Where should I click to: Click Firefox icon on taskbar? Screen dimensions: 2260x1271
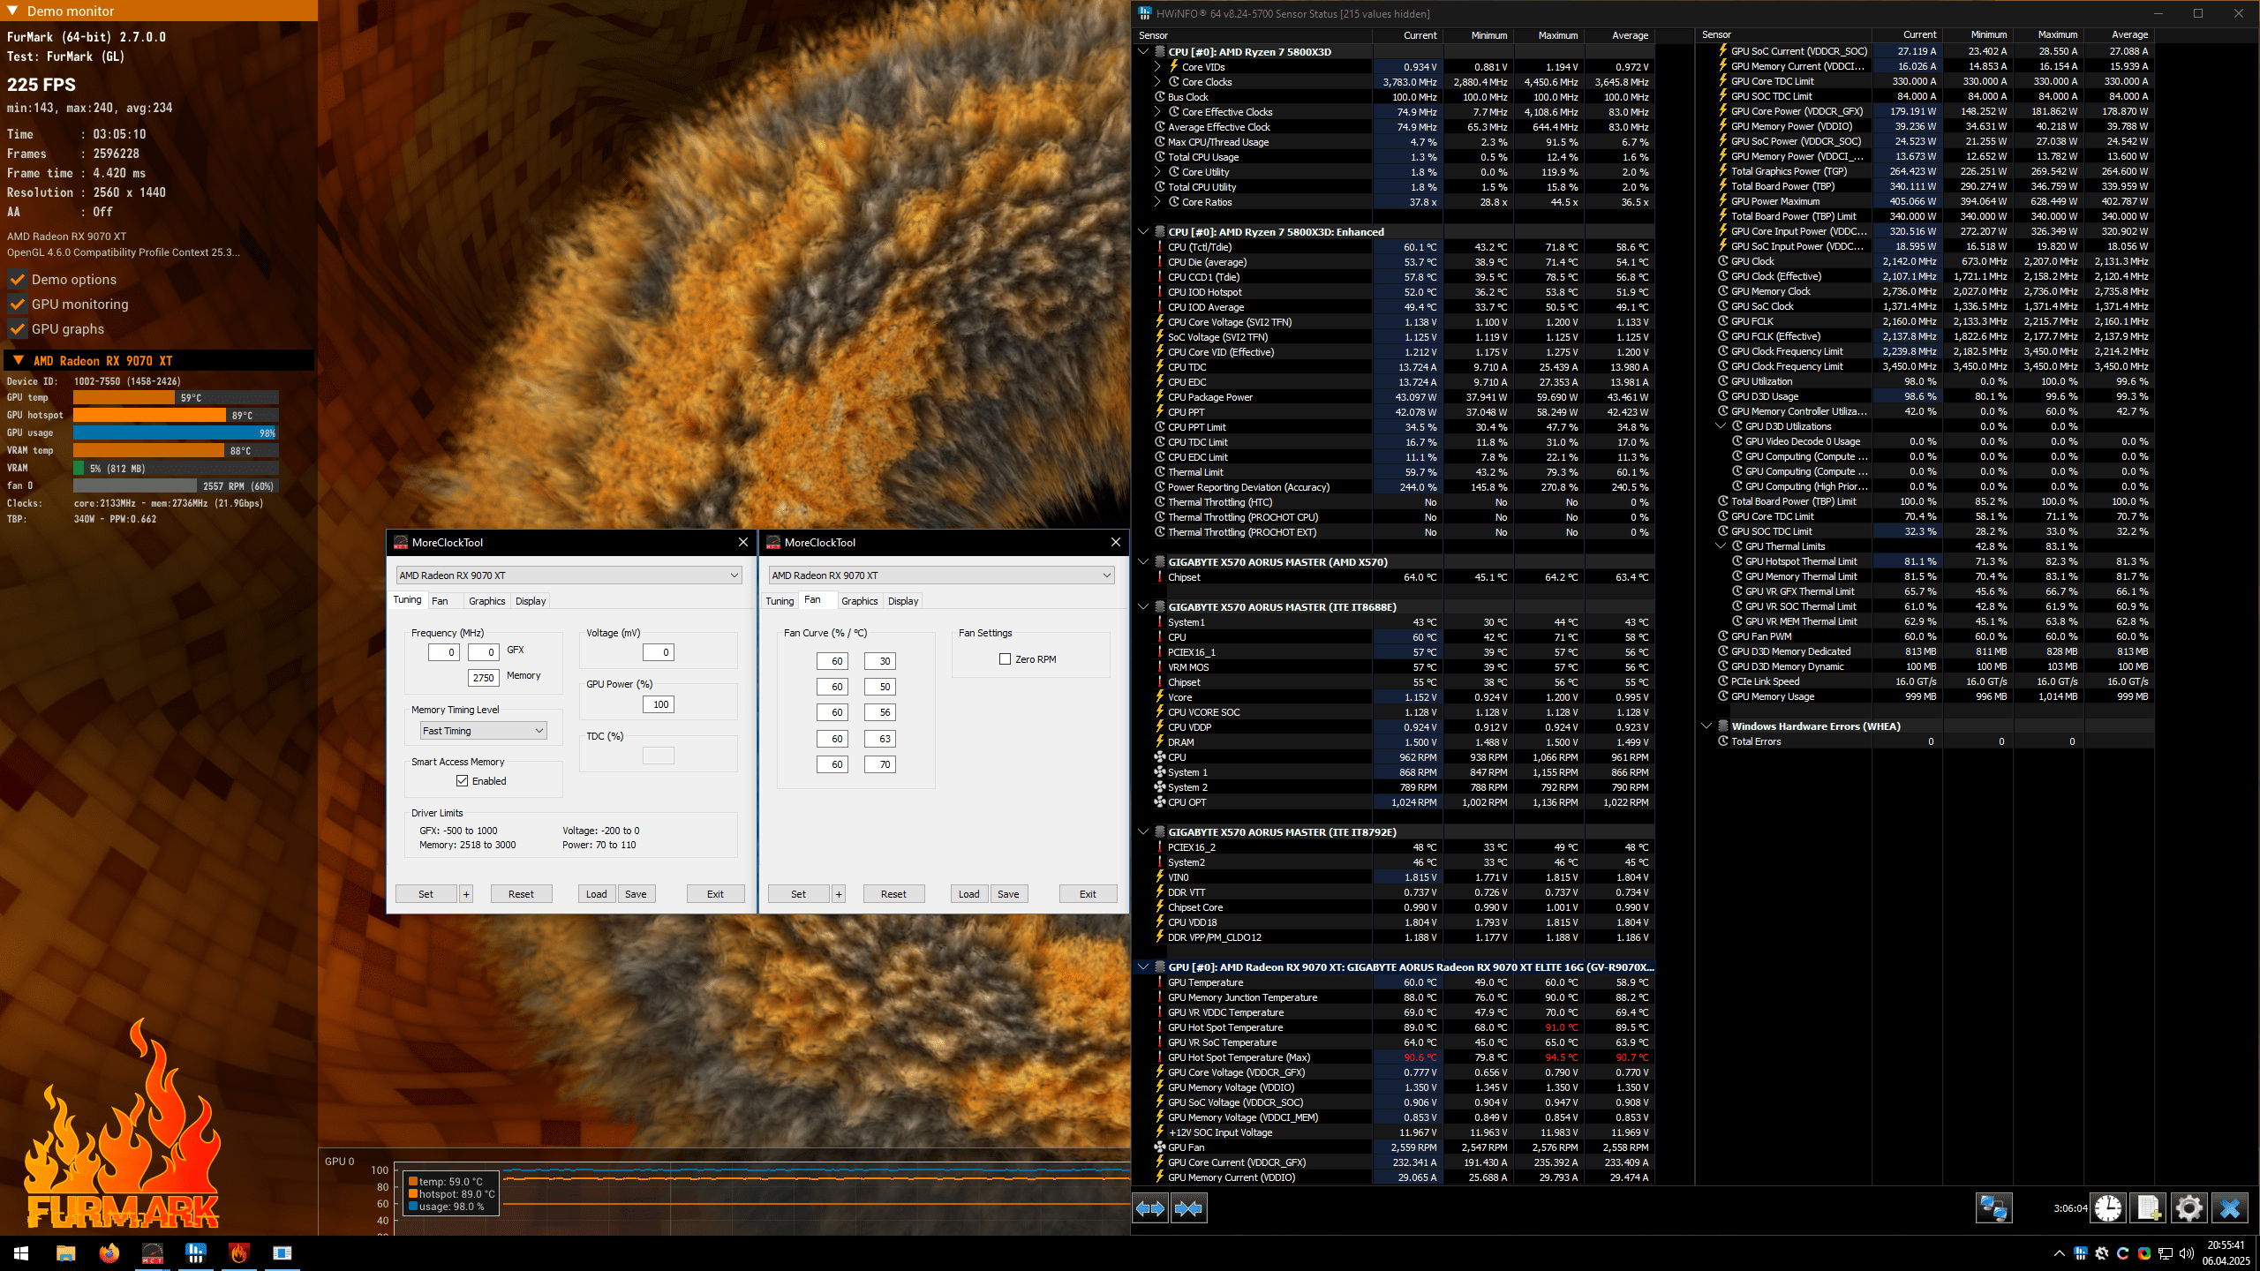pyautogui.click(x=109, y=1252)
